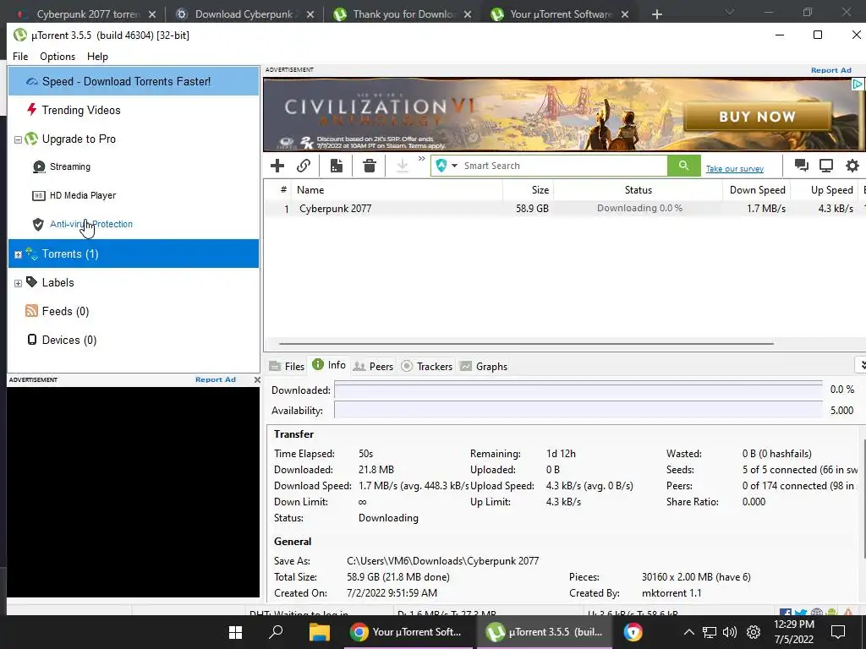866x649 pixels.
Task: Click Report Ad above top banner
Action: click(830, 70)
